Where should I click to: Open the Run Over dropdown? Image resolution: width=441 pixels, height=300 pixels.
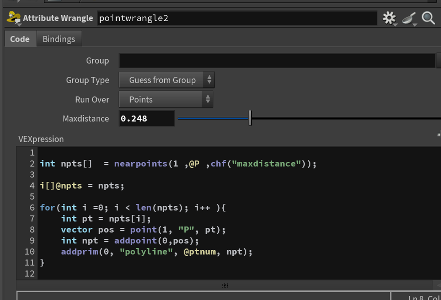(166, 99)
